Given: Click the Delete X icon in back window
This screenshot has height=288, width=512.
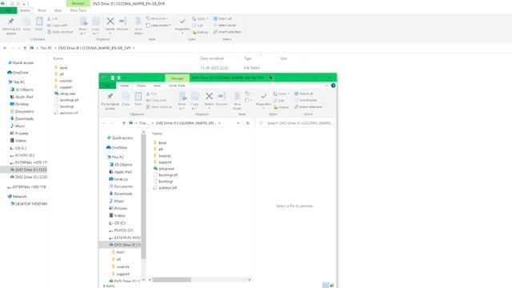Looking at the screenshot, I should point(110,22).
